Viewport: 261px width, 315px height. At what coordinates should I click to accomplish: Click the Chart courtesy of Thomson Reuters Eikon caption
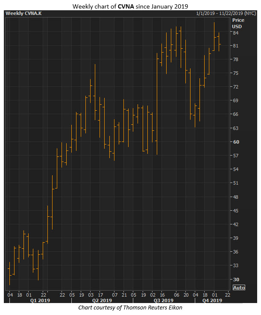pyautogui.click(x=130, y=308)
